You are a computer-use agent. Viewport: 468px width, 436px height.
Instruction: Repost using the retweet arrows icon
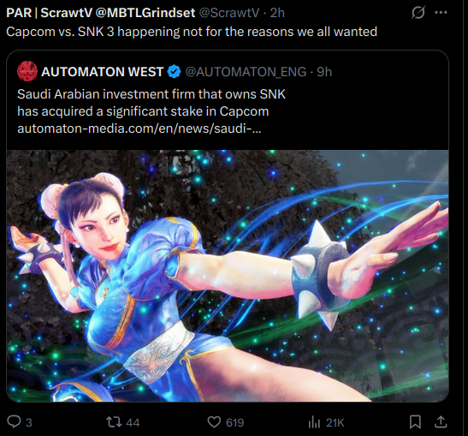pyautogui.click(x=114, y=422)
